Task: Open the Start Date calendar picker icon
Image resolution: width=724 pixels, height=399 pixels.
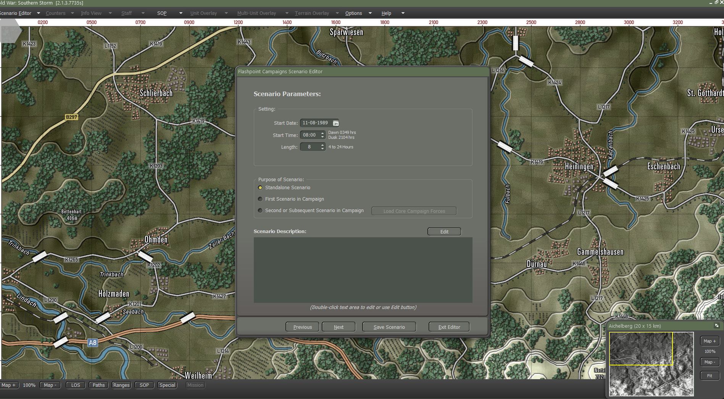Action: pos(336,123)
